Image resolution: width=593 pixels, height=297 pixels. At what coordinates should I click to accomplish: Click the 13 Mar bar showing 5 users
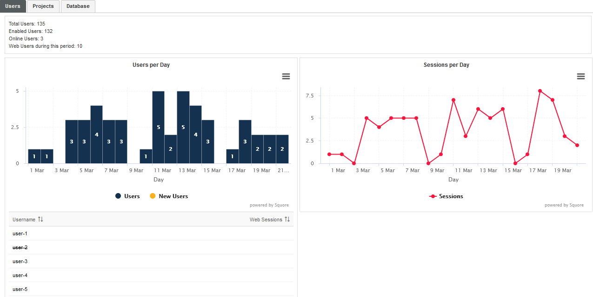[x=183, y=127]
